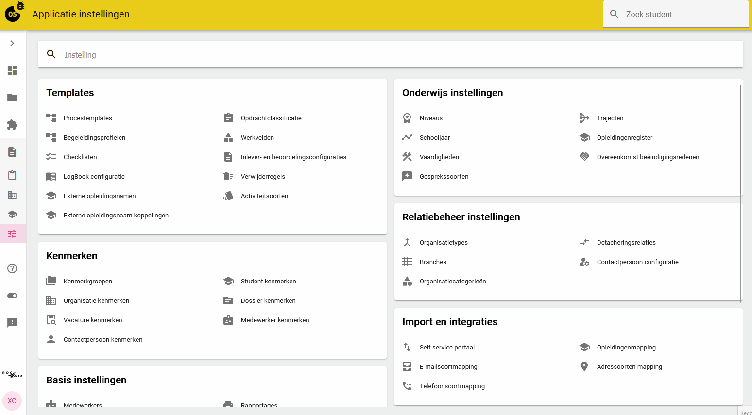Open the dashboard icon in sidebar
752x415 pixels.
(12, 70)
